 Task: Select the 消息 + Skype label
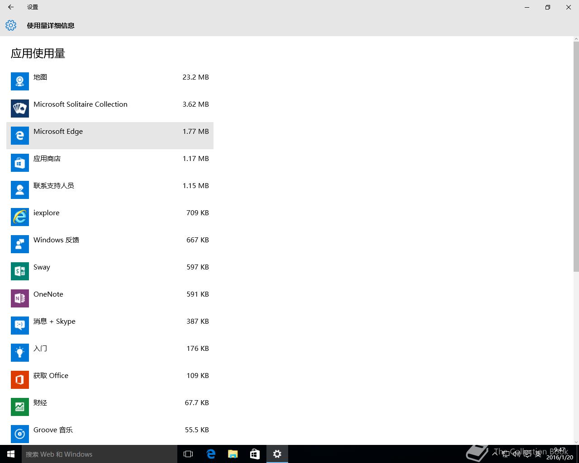click(54, 321)
